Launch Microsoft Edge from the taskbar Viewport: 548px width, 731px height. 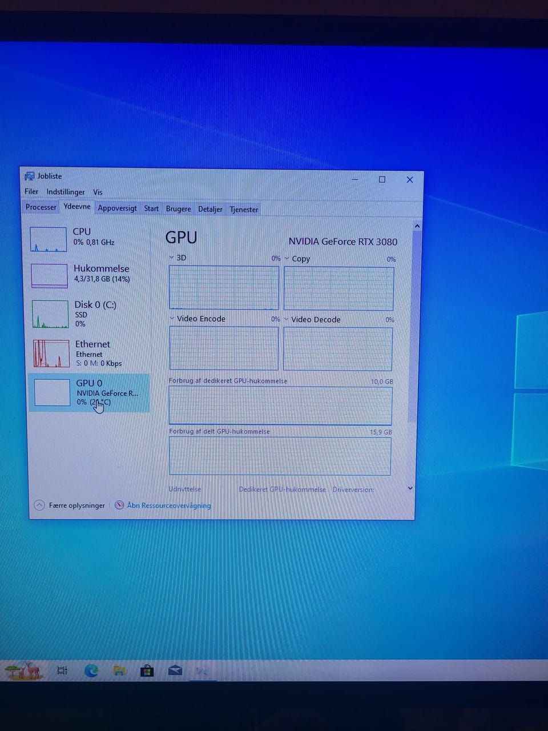tap(91, 670)
